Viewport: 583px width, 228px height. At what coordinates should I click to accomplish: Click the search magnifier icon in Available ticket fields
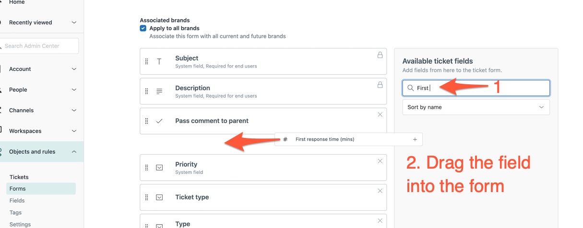410,88
